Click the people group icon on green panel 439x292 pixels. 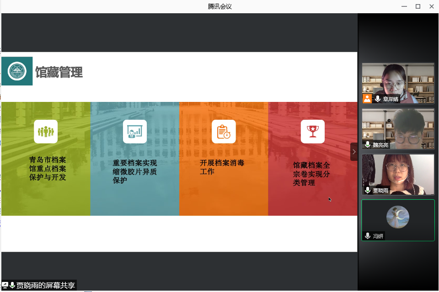[x=46, y=132]
